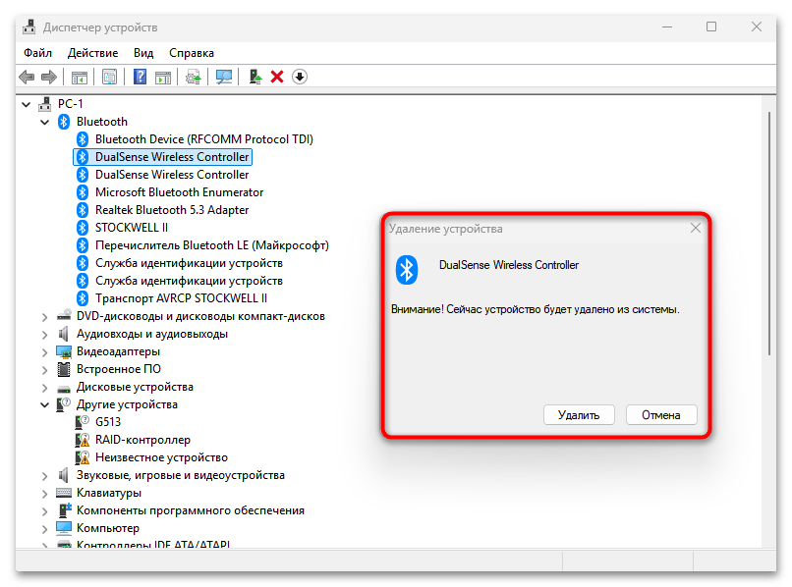The image size is (792, 587).
Task: Expand Аудиовходы и аудиовыходы category
Action: tap(45, 335)
